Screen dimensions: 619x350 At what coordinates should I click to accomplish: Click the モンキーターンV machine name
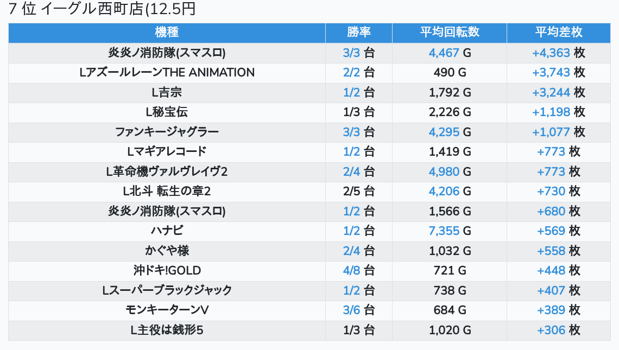coord(167,310)
